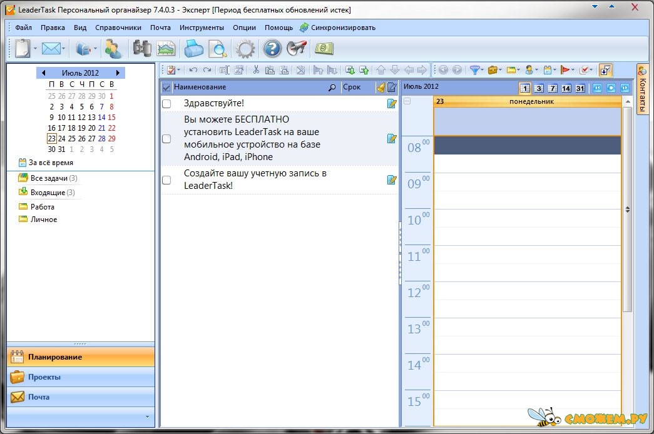654x434 pixels.
Task: Click the printer icon
Action: point(193,48)
